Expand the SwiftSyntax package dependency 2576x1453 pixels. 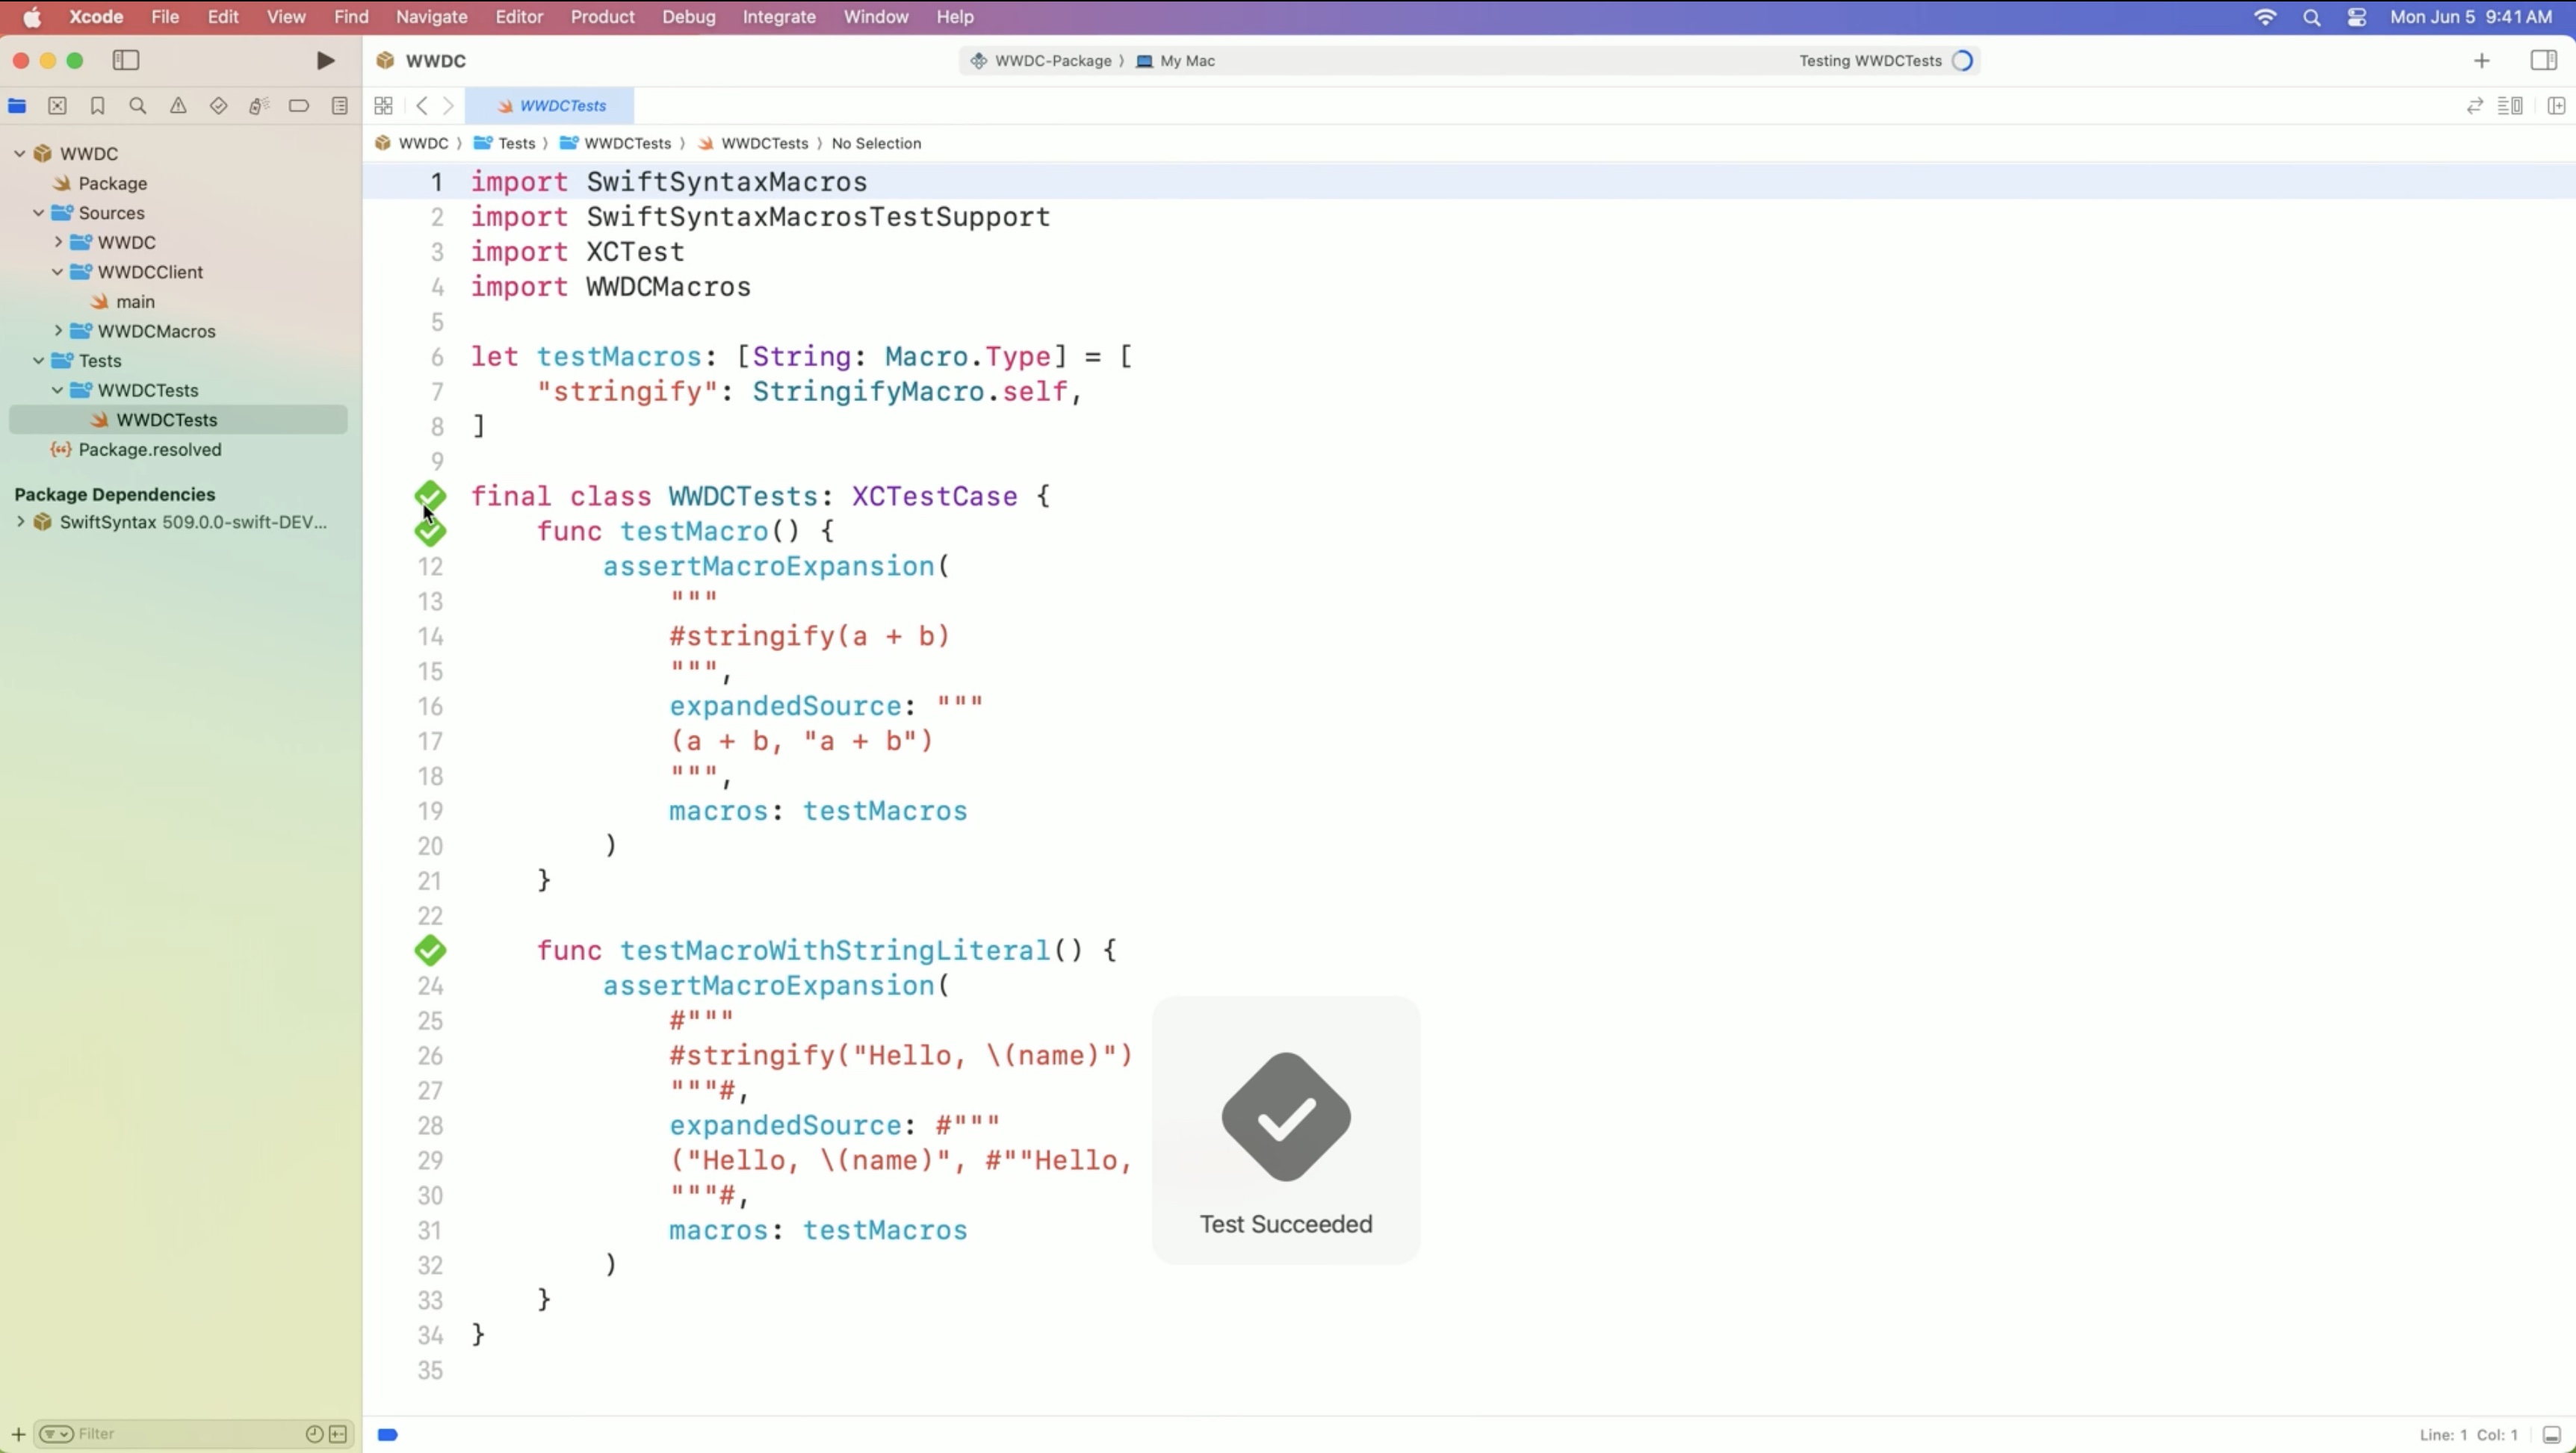pyautogui.click(x=20, y=522)
